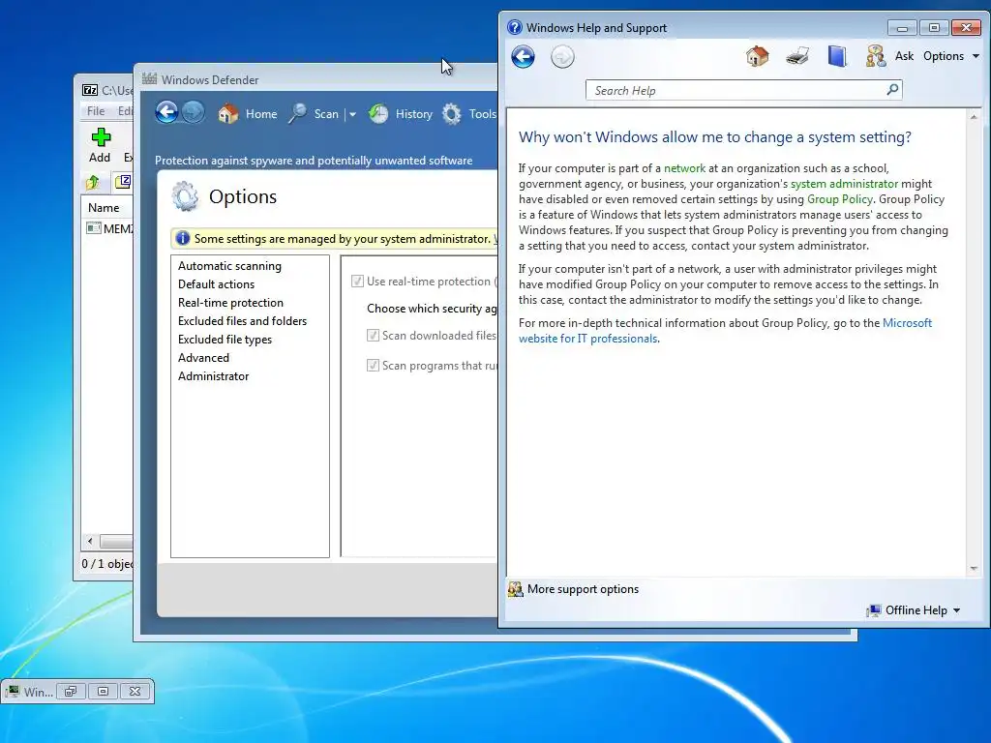The image size is (991, 743).
Task: Open the Options dropdown in Help window
Action: tap(951, 56)
